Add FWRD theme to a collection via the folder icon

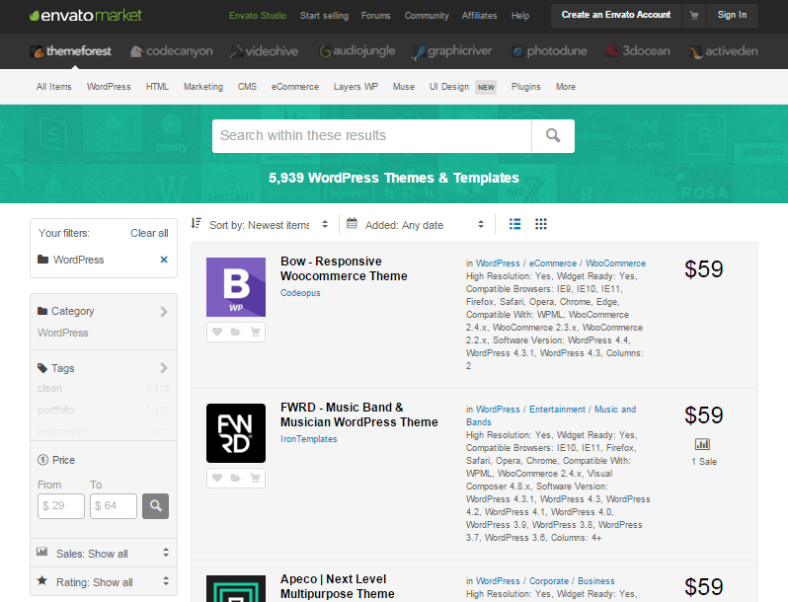tap(236, 479)
